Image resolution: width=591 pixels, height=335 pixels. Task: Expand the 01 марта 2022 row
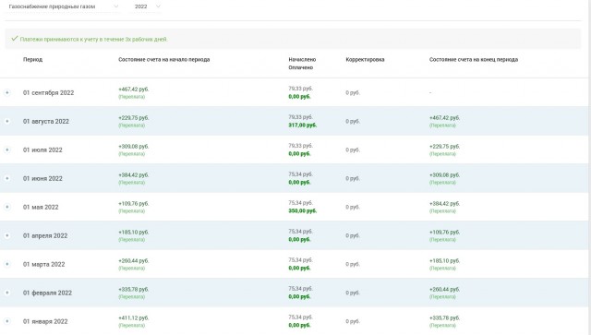(7, 264)
